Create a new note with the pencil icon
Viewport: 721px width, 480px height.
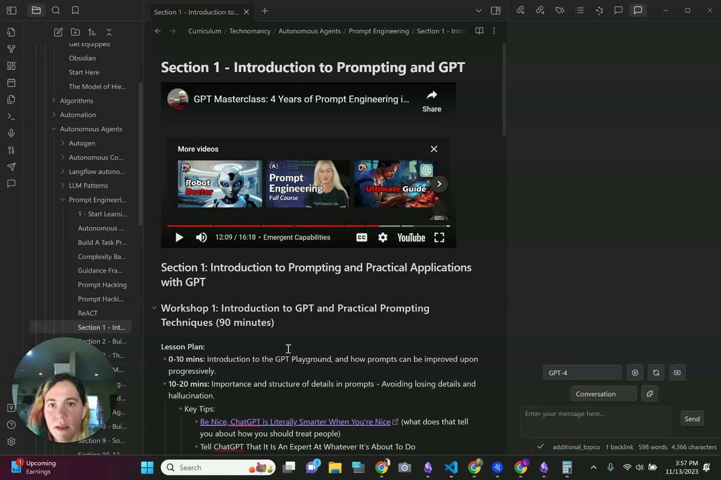point(58,32)
